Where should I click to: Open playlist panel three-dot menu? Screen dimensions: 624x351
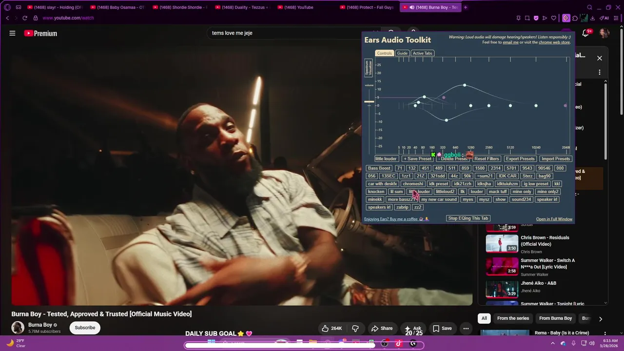pyautogui.click(x=600, y=72)
